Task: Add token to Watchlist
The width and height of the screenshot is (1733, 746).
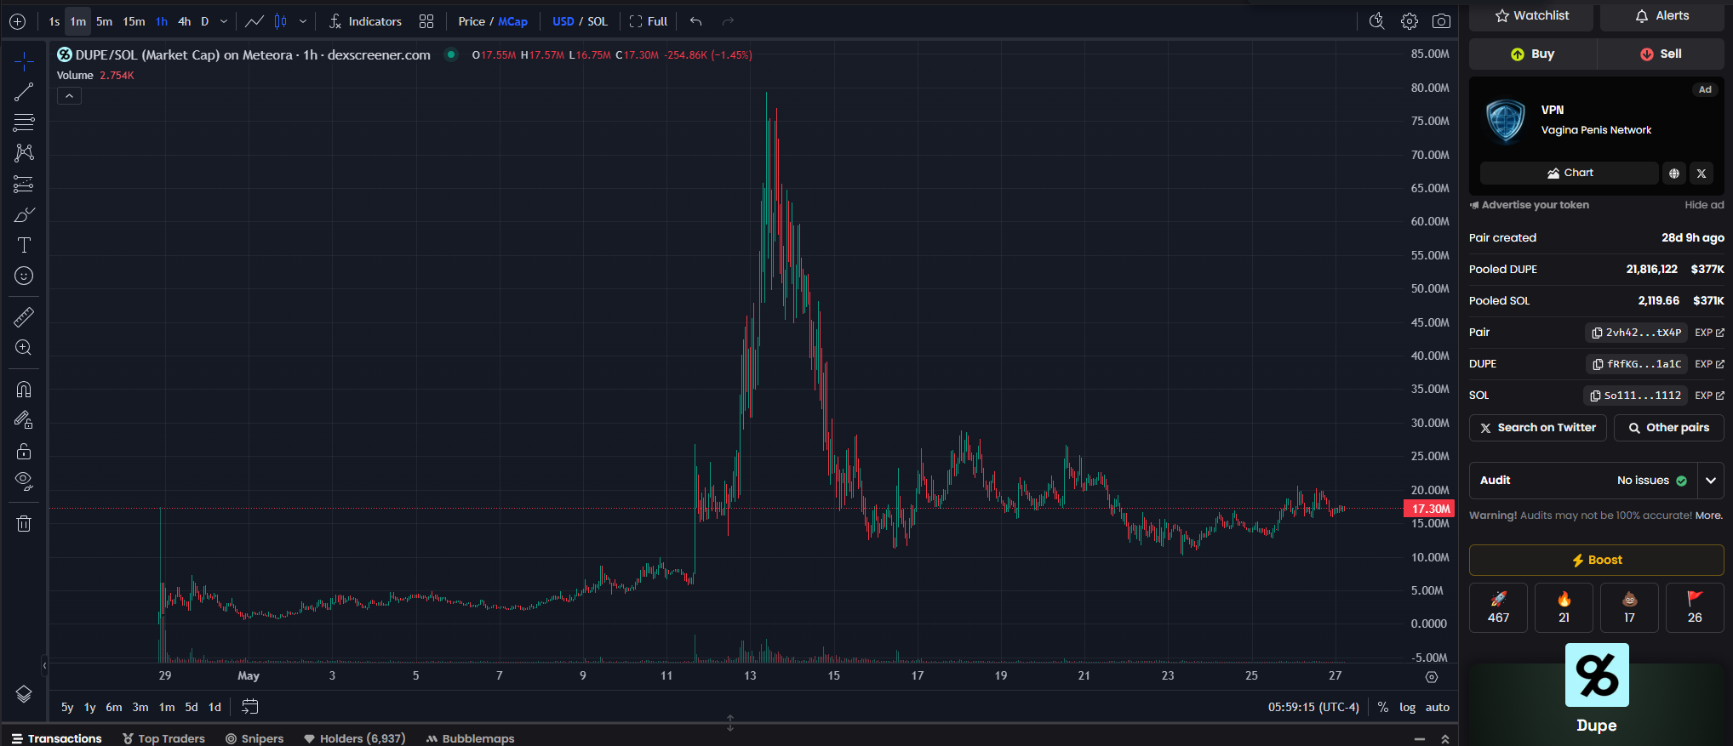Action: point(1532,16)
